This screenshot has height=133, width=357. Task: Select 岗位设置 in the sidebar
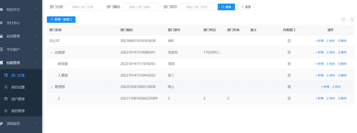(21, 87)
